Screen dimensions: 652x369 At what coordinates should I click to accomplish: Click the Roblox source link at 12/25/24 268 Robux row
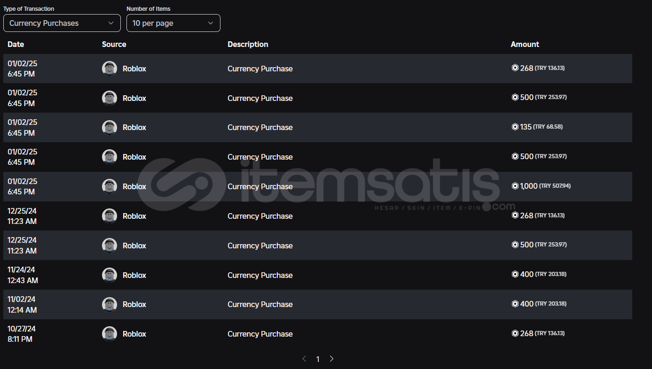click(x=134, y=216)
